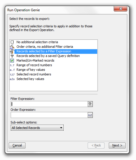This screenshot has height=160, width=136.
Task: Click the hammer AZ icon for Order criteria
Action: (12, 47)
